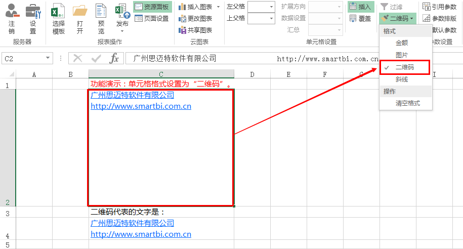Select row 3 header
Viewport: 463px width, 249px height.
click(8, 212)
